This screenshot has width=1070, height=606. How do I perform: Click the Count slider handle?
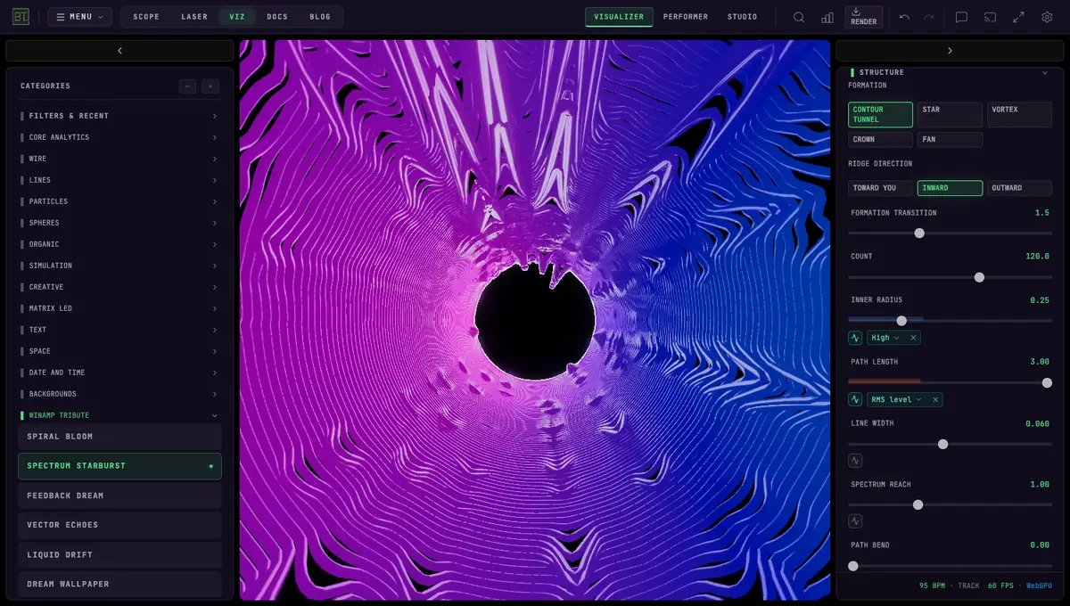point(979,277)
